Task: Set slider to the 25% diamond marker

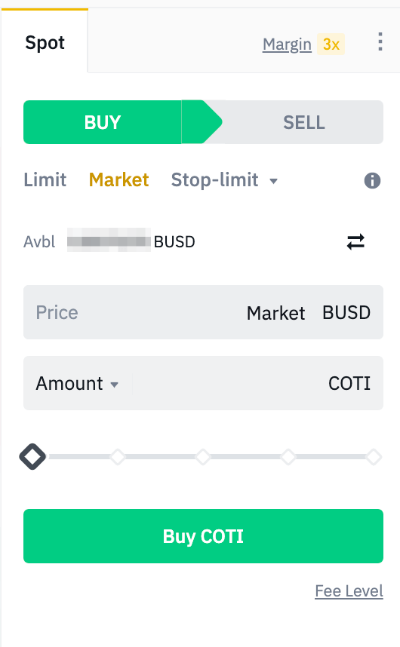Action: [x=118, y=457]
